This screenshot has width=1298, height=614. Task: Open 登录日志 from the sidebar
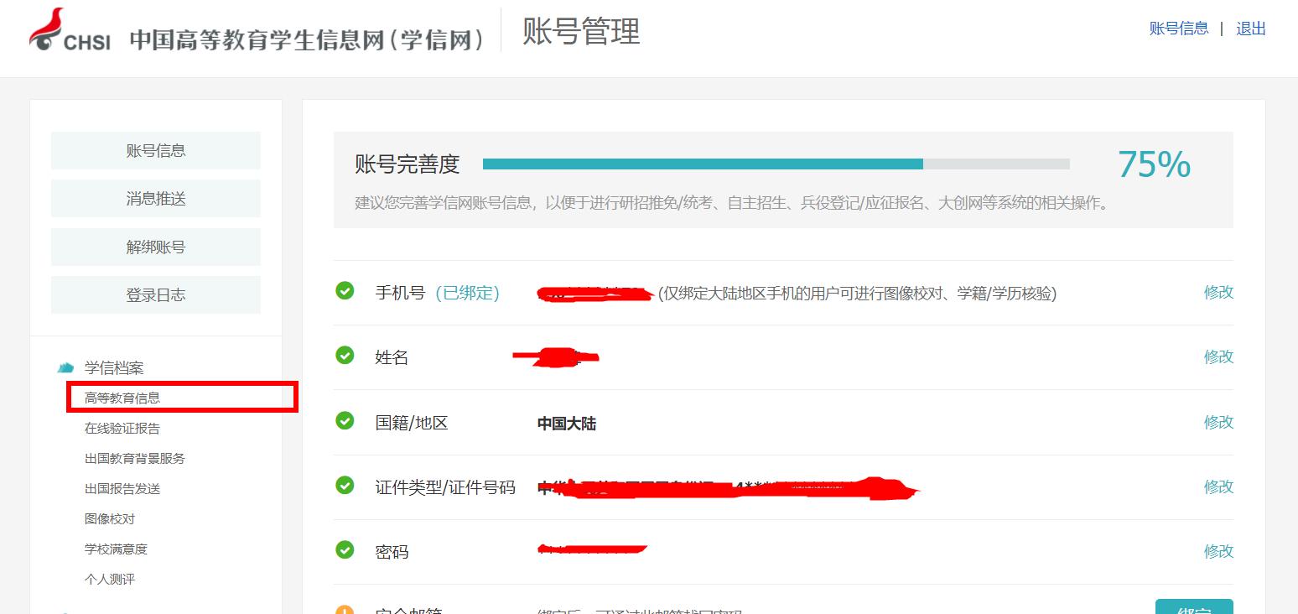(x=155, y=295)
